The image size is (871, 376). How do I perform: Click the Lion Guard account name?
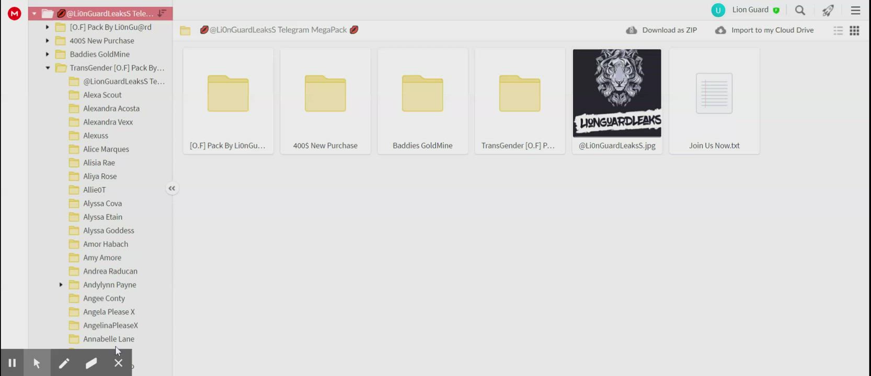[750, 10]
